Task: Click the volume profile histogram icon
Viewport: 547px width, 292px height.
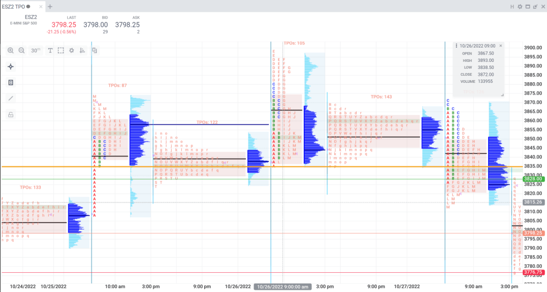Action: 82,50
